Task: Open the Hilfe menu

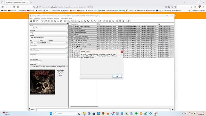Action: click(x=70, y=19)
